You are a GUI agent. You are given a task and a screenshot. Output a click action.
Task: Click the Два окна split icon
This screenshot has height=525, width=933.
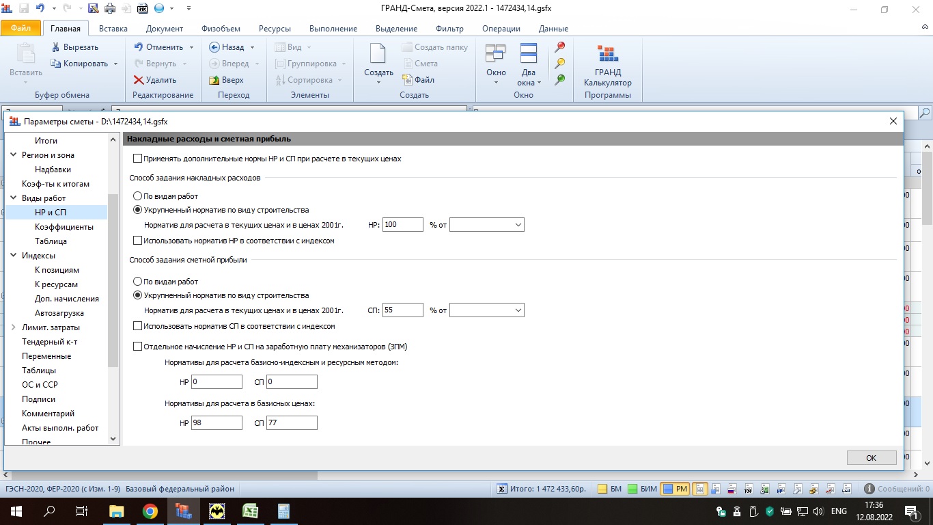(529, 53)
